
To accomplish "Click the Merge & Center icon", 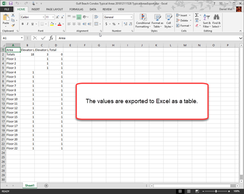I will pos(96,24).
